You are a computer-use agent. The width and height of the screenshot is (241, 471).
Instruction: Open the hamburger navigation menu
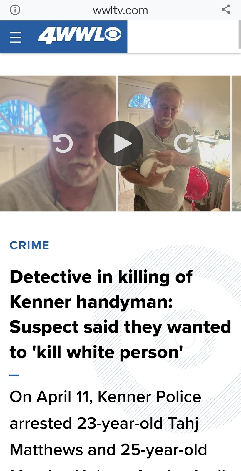click(16, 37)
